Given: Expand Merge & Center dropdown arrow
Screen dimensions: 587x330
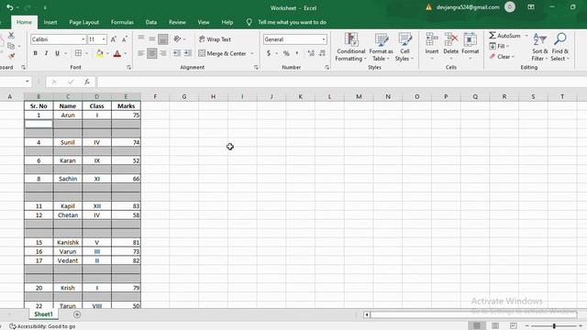Looking at the screenshot, I should (x=252, y=53).
